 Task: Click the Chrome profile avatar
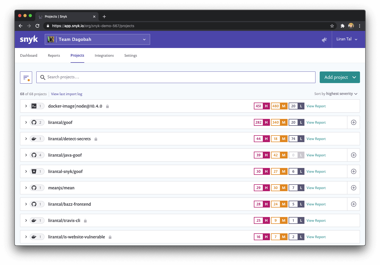click(351, 26)
